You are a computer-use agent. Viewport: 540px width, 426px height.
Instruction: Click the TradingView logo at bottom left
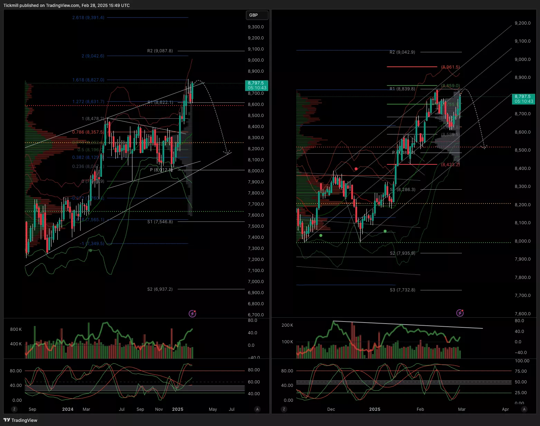tap(20, 420)
